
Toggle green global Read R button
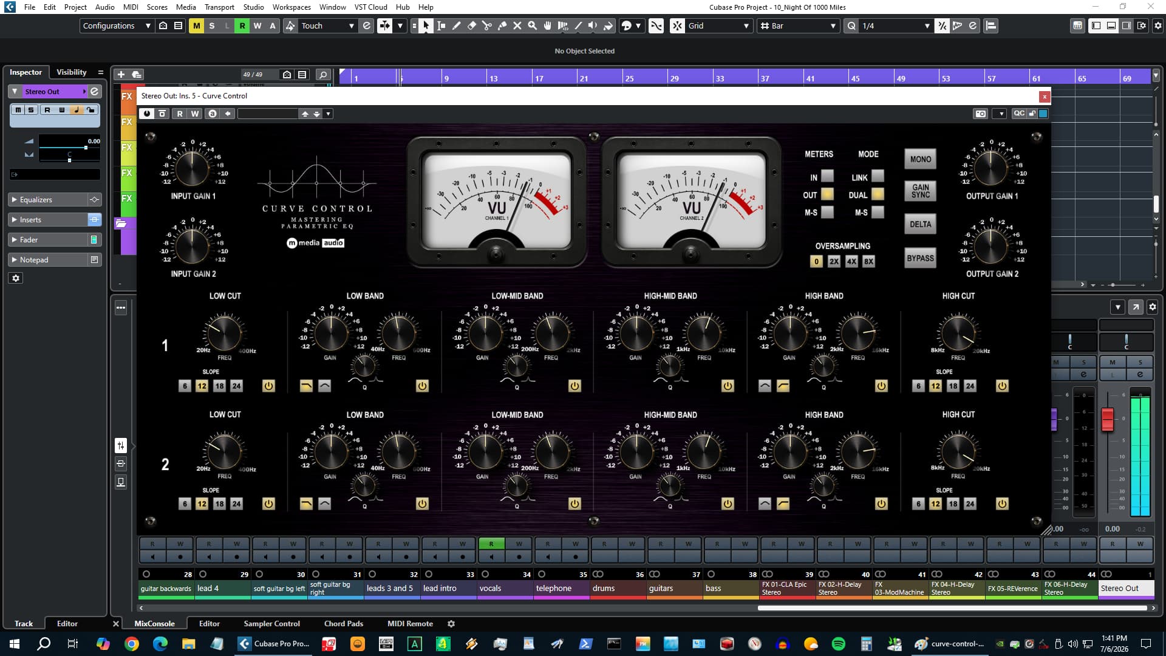[x=242, y=26]
